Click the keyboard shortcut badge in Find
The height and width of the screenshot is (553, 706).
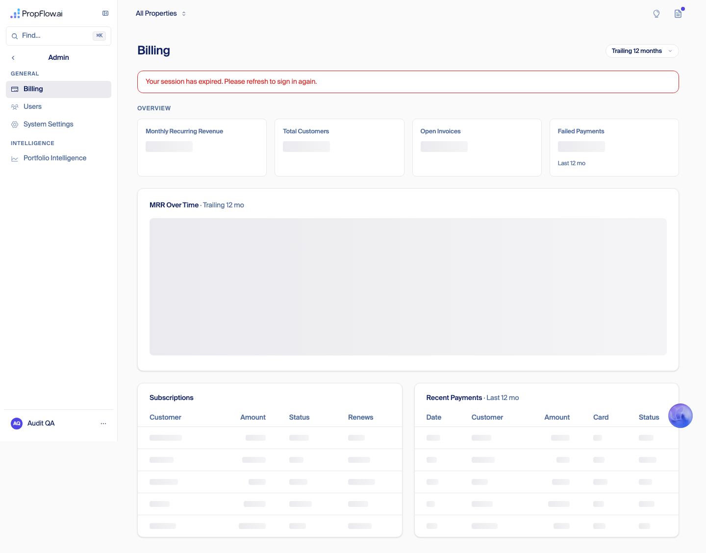99,36
